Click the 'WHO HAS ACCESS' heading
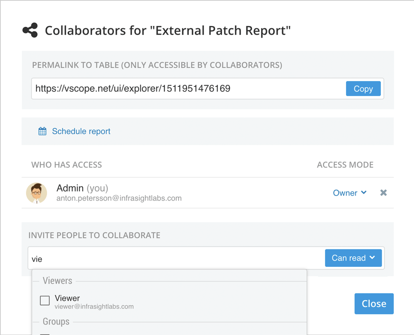Image resolution: width=414 pixels, height=335 pixels. pos(67,165)
